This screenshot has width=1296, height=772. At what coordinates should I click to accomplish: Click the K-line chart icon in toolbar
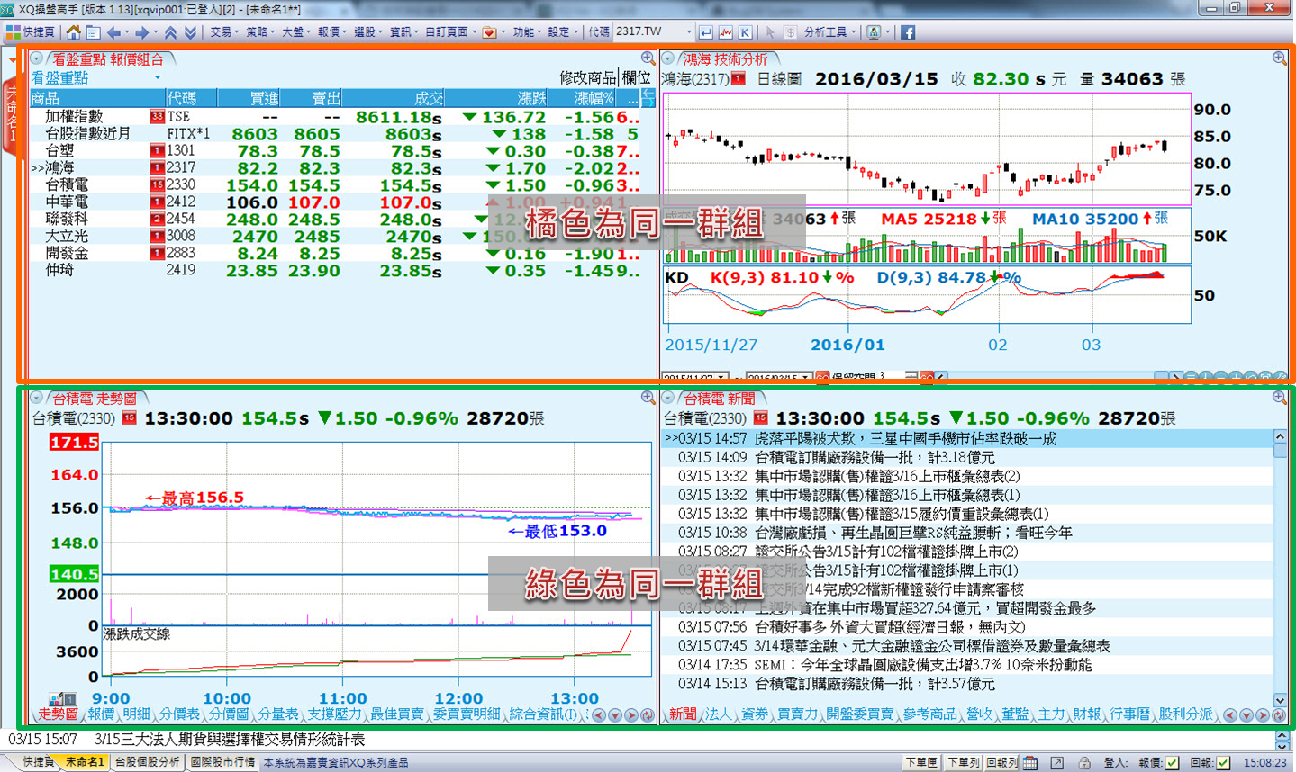pos(746,32)
